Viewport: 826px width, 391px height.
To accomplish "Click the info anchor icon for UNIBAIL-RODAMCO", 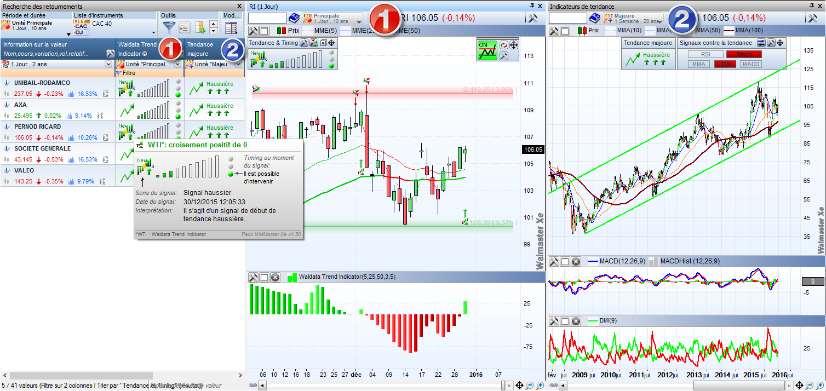I will pos(7,83).
